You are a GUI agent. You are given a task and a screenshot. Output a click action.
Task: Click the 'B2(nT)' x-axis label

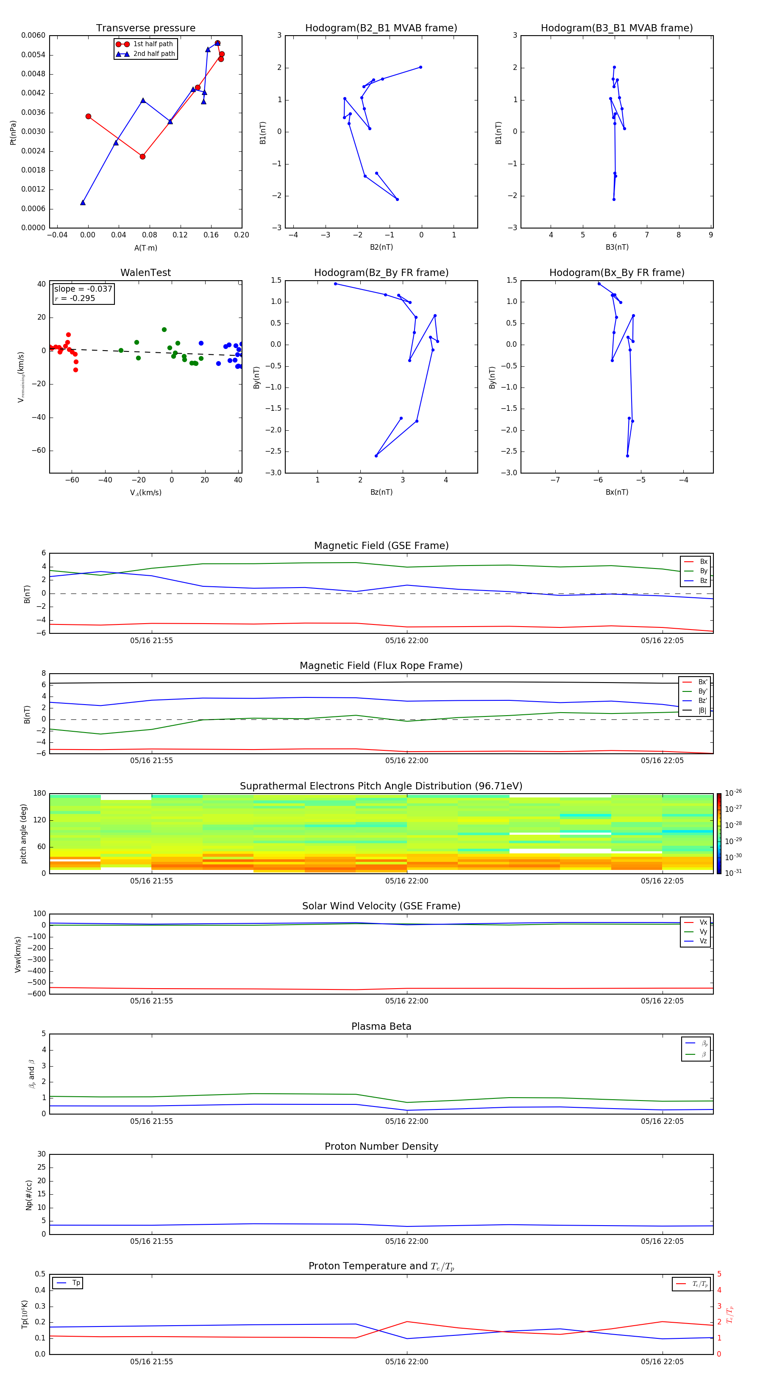381,247
